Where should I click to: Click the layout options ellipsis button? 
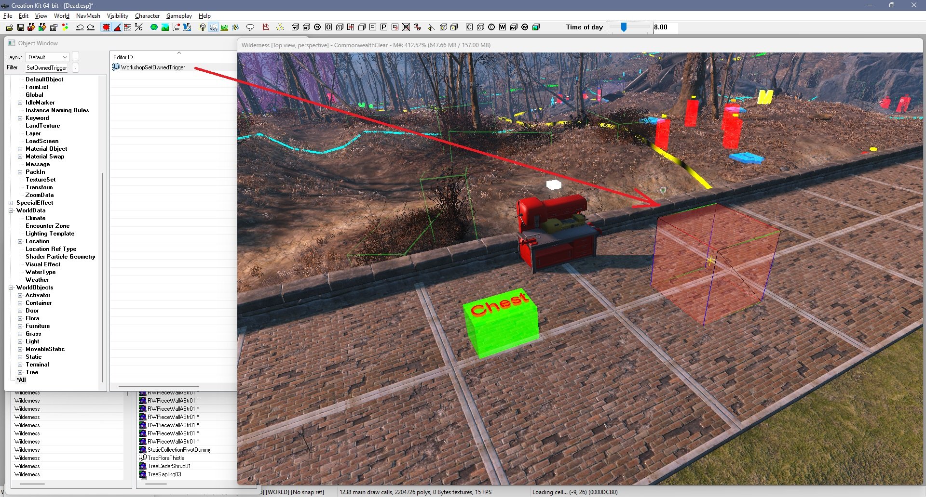coord(75,57)
